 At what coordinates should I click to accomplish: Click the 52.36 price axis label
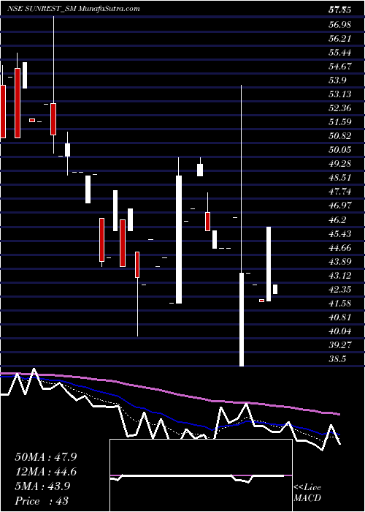pyautogui.click(x=339, y=108)
